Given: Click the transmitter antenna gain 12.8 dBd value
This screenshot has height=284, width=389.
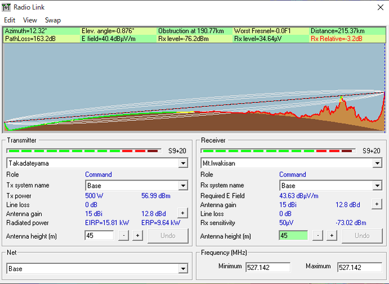Looking at the screenshot, I should [153, 214].
